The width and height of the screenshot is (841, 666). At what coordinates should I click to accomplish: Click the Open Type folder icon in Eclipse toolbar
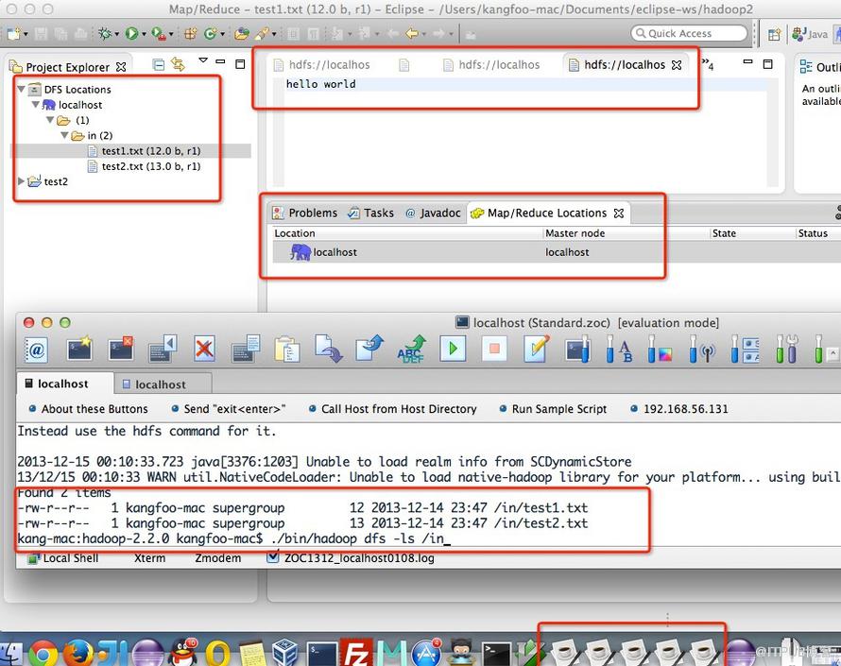point(242,34)
